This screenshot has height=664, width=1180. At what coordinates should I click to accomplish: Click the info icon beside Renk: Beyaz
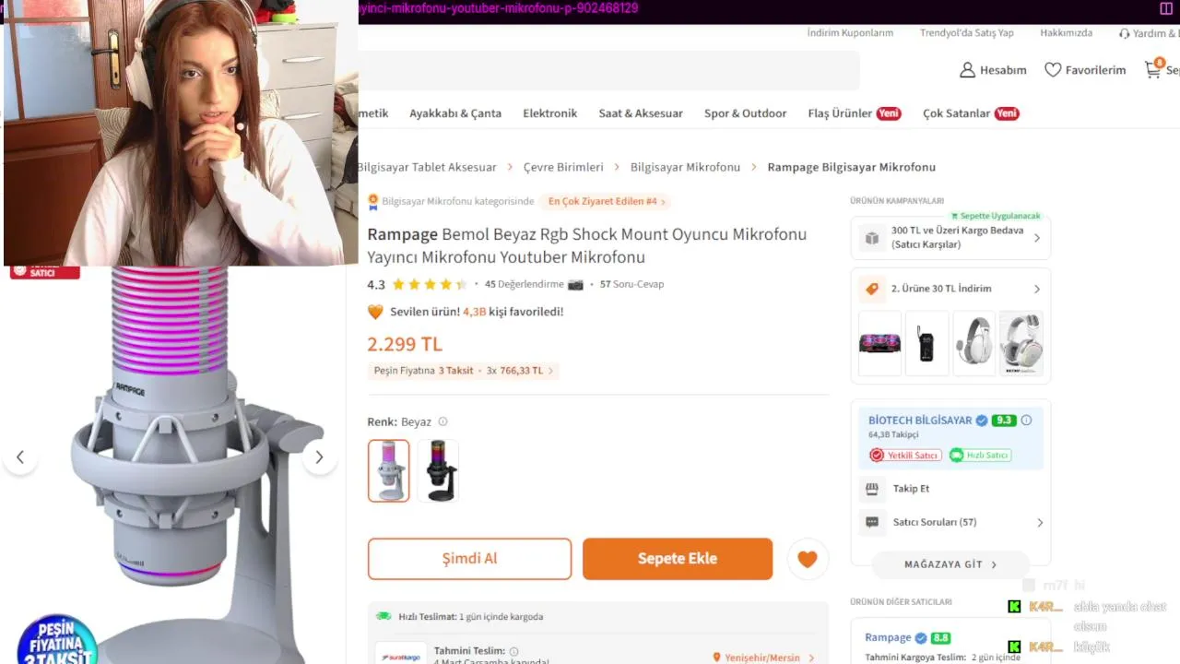pyautogui.click(x=442, y=421)
